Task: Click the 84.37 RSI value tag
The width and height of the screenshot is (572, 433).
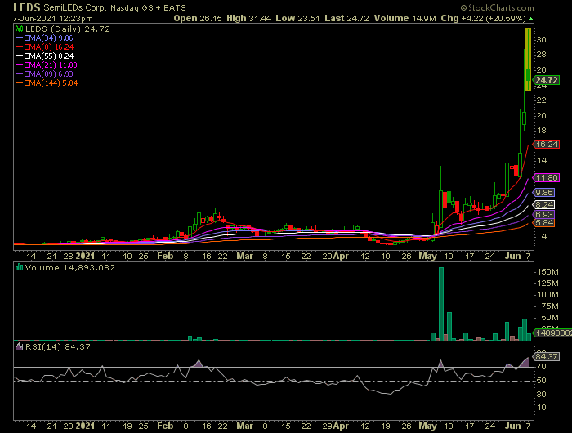Action: pyautogui.click(x=547, y=356)
